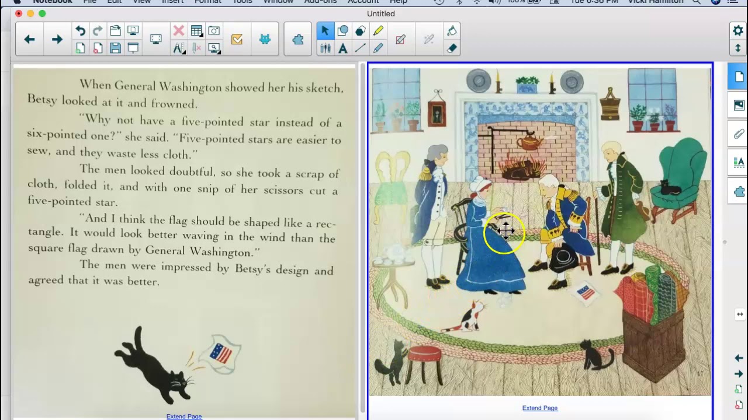Show the screen shade
This screenshot has height=420, width=748.
coord(133,48)
